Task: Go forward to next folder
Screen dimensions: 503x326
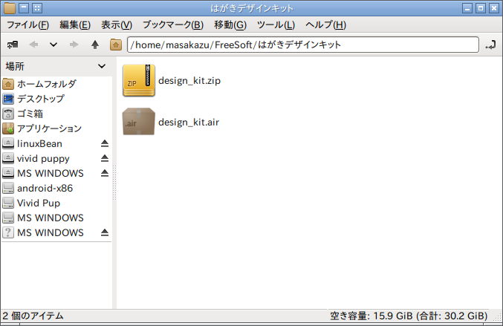Action: [74, 45]
